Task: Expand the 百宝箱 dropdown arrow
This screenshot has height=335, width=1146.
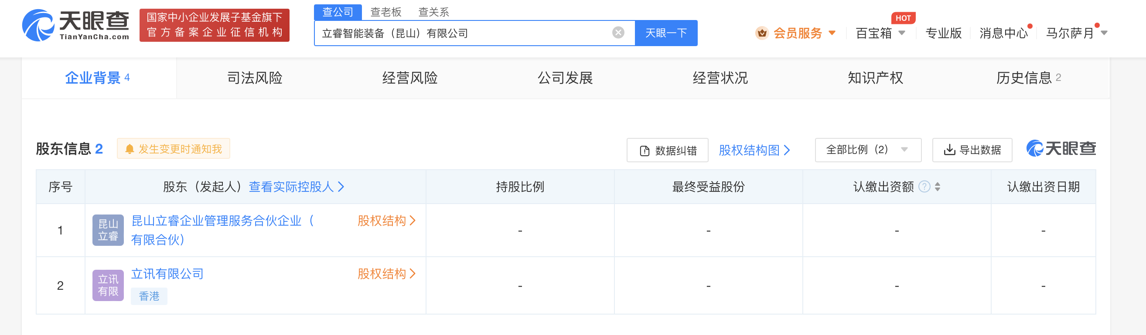Action: pos(902,33)
